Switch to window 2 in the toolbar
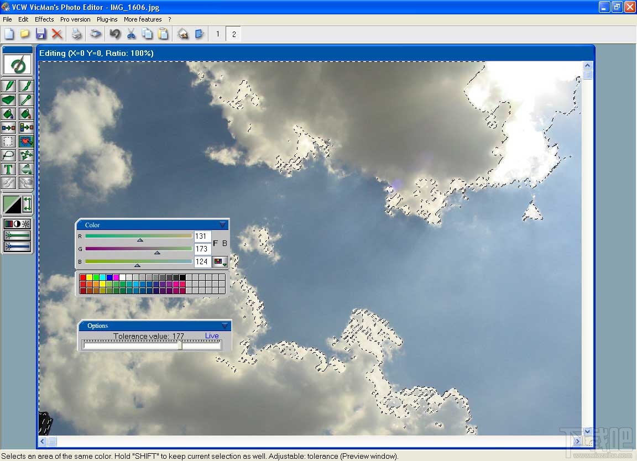The height and width of the screenshot is (461, 637). (x=233, y=34)
